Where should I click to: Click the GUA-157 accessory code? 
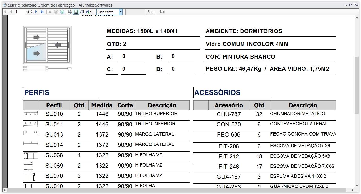click(x=229, y=177)
